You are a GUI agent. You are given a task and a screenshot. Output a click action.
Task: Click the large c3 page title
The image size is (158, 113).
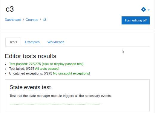point(10,9)
